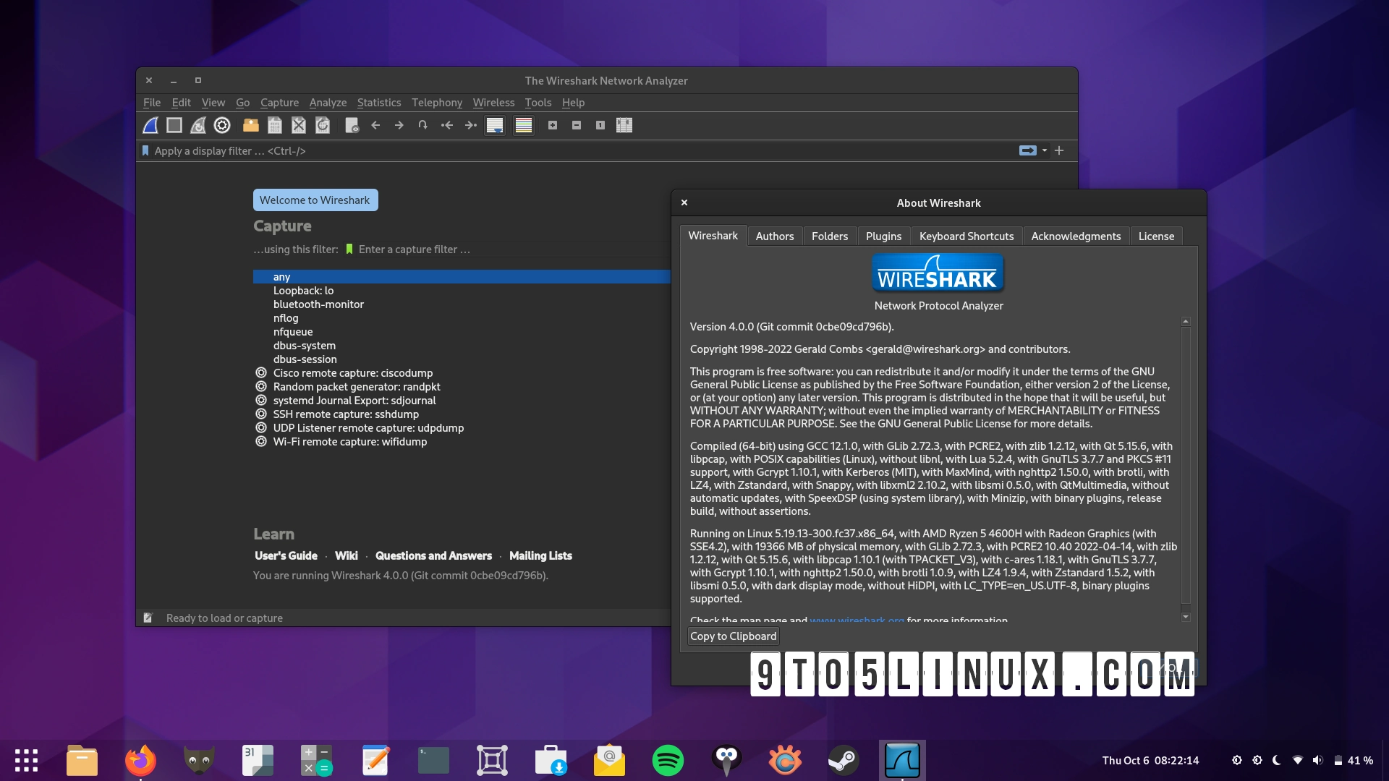1389x781 pixels.
Task: Enable the bookmark filter in display filter bar
Action: coord(145,150)
